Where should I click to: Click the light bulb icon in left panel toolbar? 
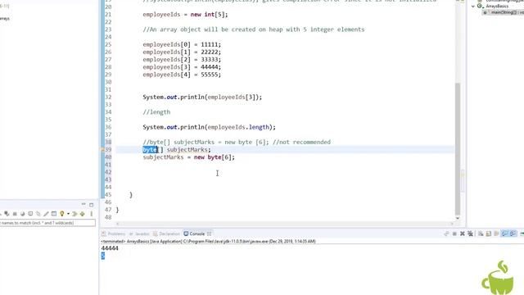pyautogui.click(x=62, y=214)
